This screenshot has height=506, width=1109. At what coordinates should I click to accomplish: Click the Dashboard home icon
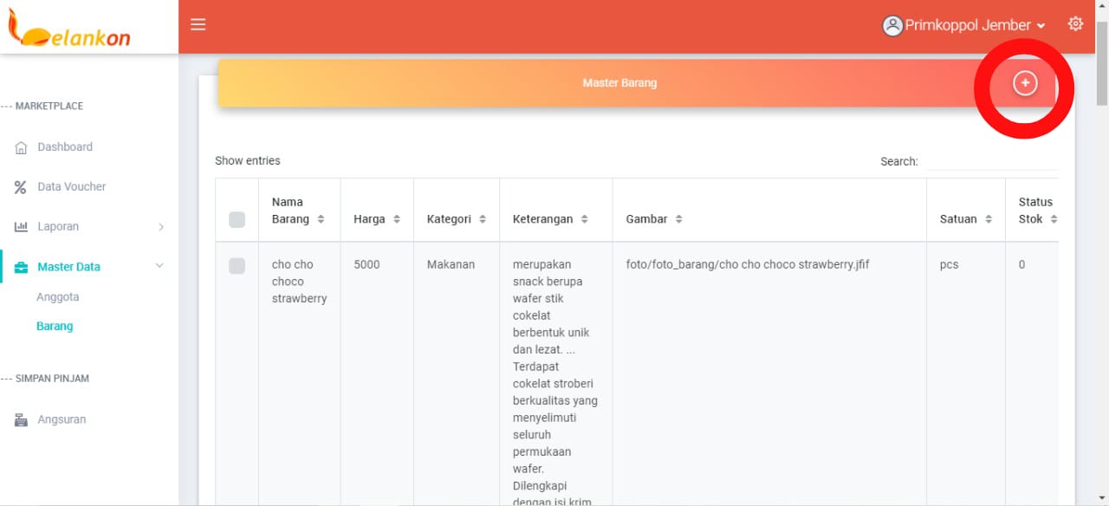22,148
